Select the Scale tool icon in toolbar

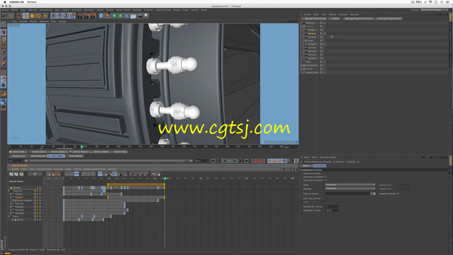(x=32, y=16)
